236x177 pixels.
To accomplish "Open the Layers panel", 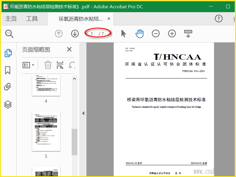I will pos(8,104).
